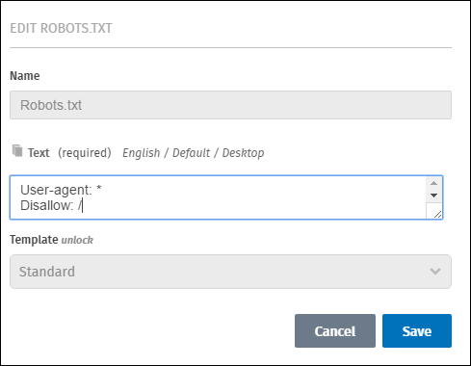Click the textarea resize grip icon
Image resolution: width=471 pixels, height=366 pixels.
click(x=437, y=214)
